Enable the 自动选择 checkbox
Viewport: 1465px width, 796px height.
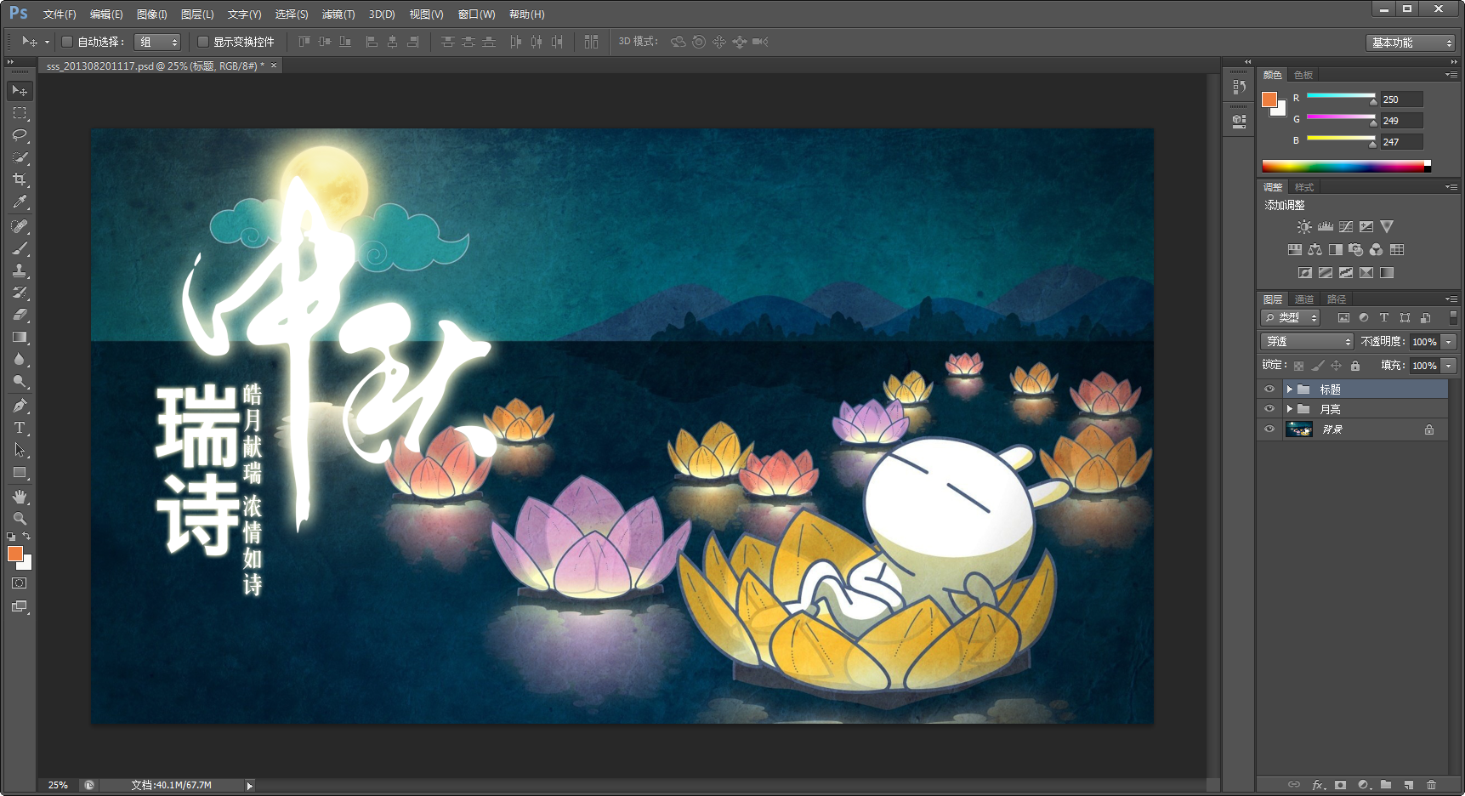pyautogui.click(x=67, y=42)
